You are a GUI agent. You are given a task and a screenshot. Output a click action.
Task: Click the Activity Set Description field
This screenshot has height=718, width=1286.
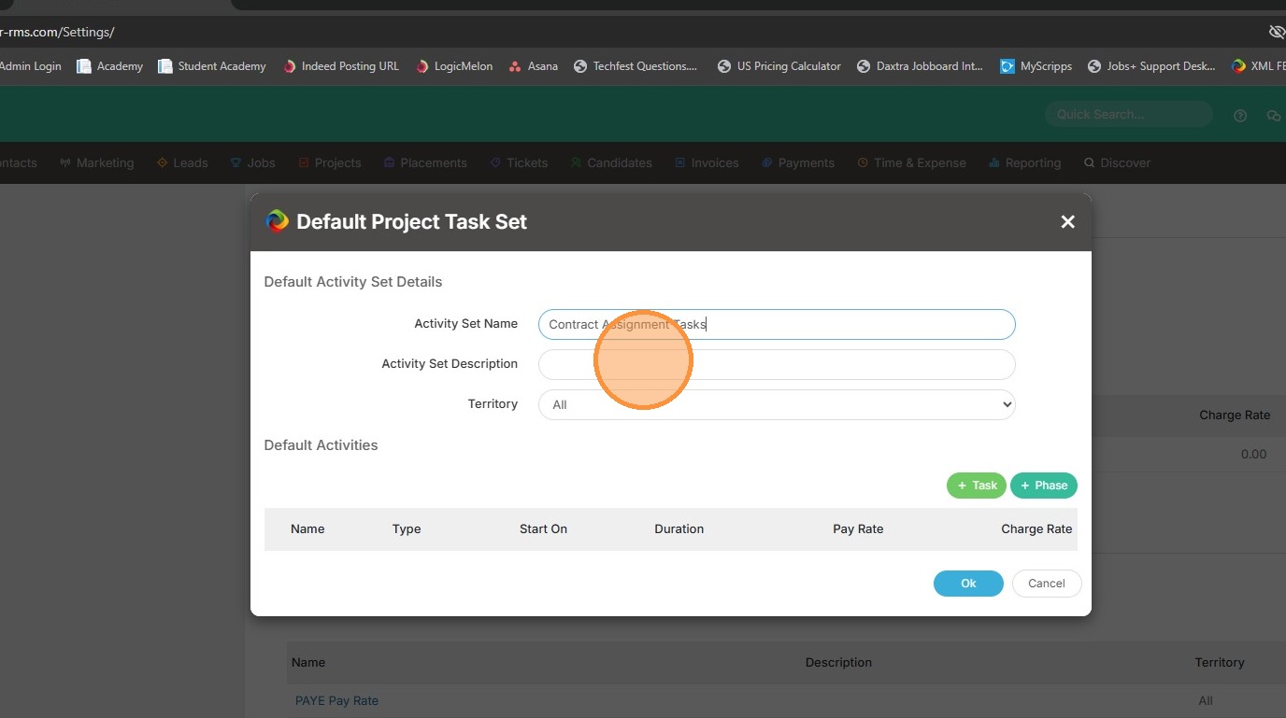pyautogui.click(x=777, y=364)
